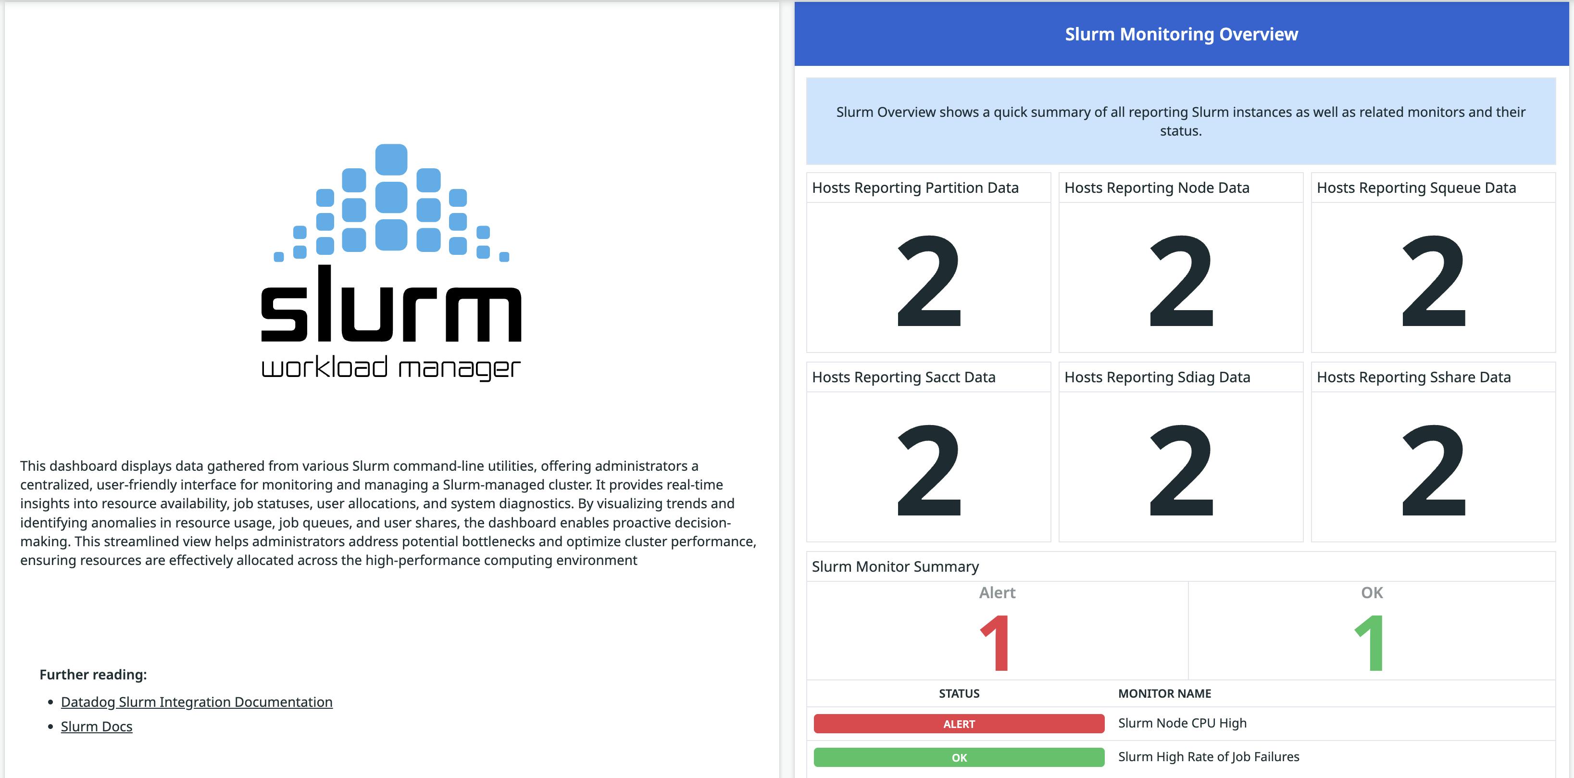Click the STATUS column header

pyautogui.click(x=959, y=694)
